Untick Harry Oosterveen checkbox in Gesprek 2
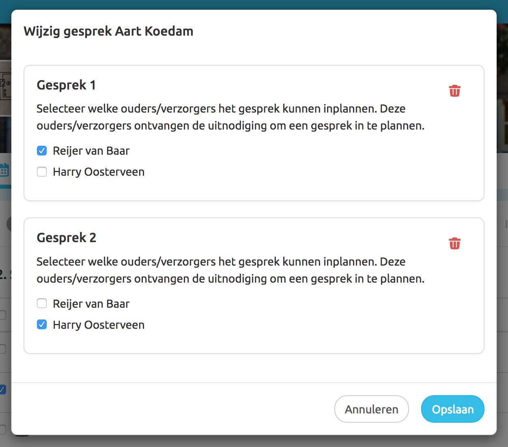The width and height of the screenshot is (508, 447). tap(42, 324)
